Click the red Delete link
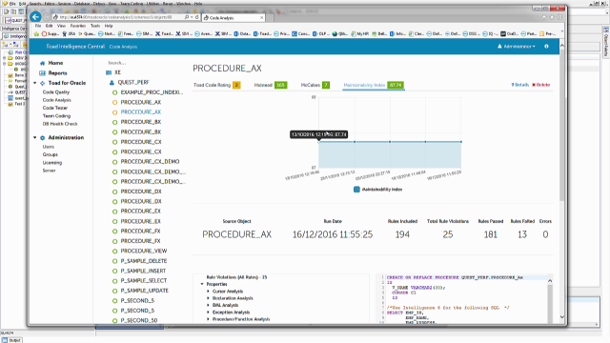610x343 pixels. [540, 85]
